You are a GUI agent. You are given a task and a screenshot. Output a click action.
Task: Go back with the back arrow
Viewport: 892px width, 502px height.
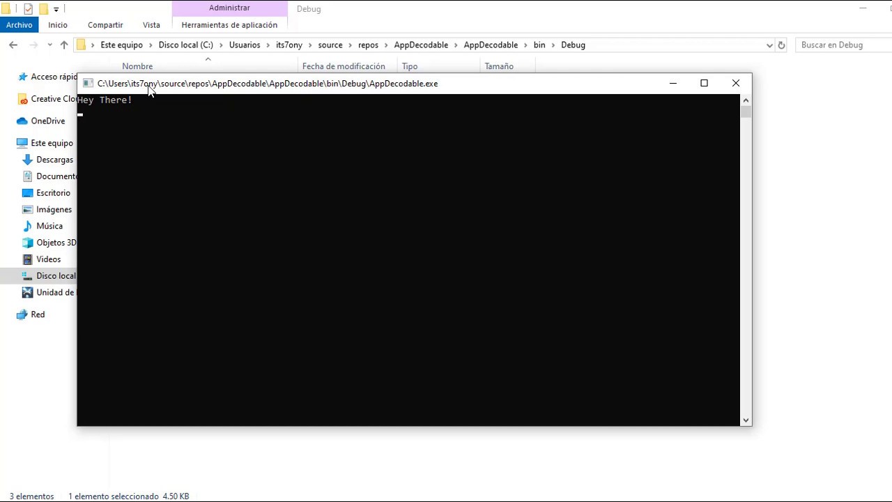tap(13, 45)
